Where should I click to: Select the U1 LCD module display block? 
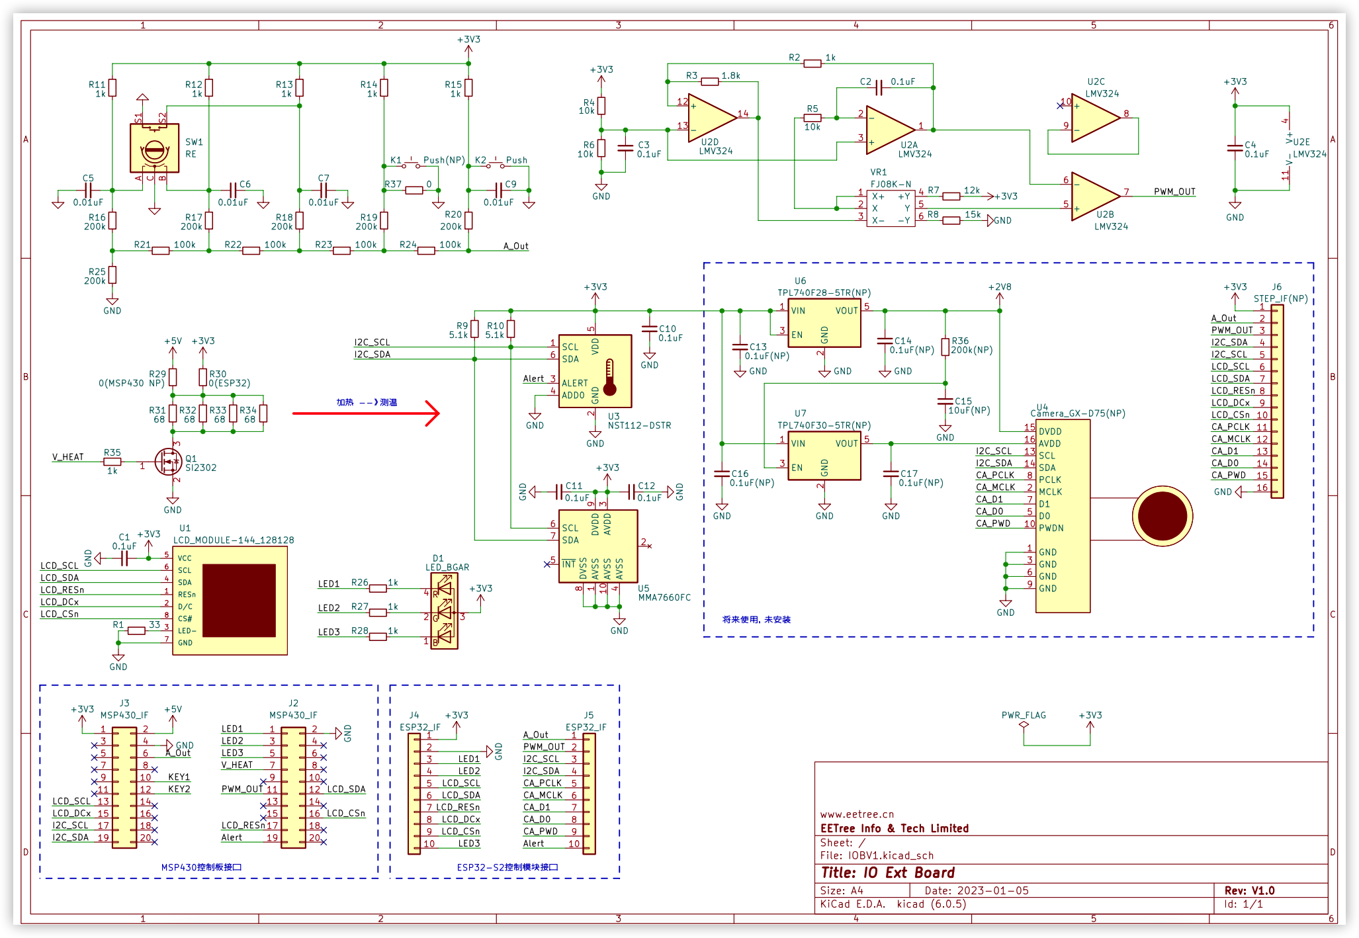tap(230, 601)
